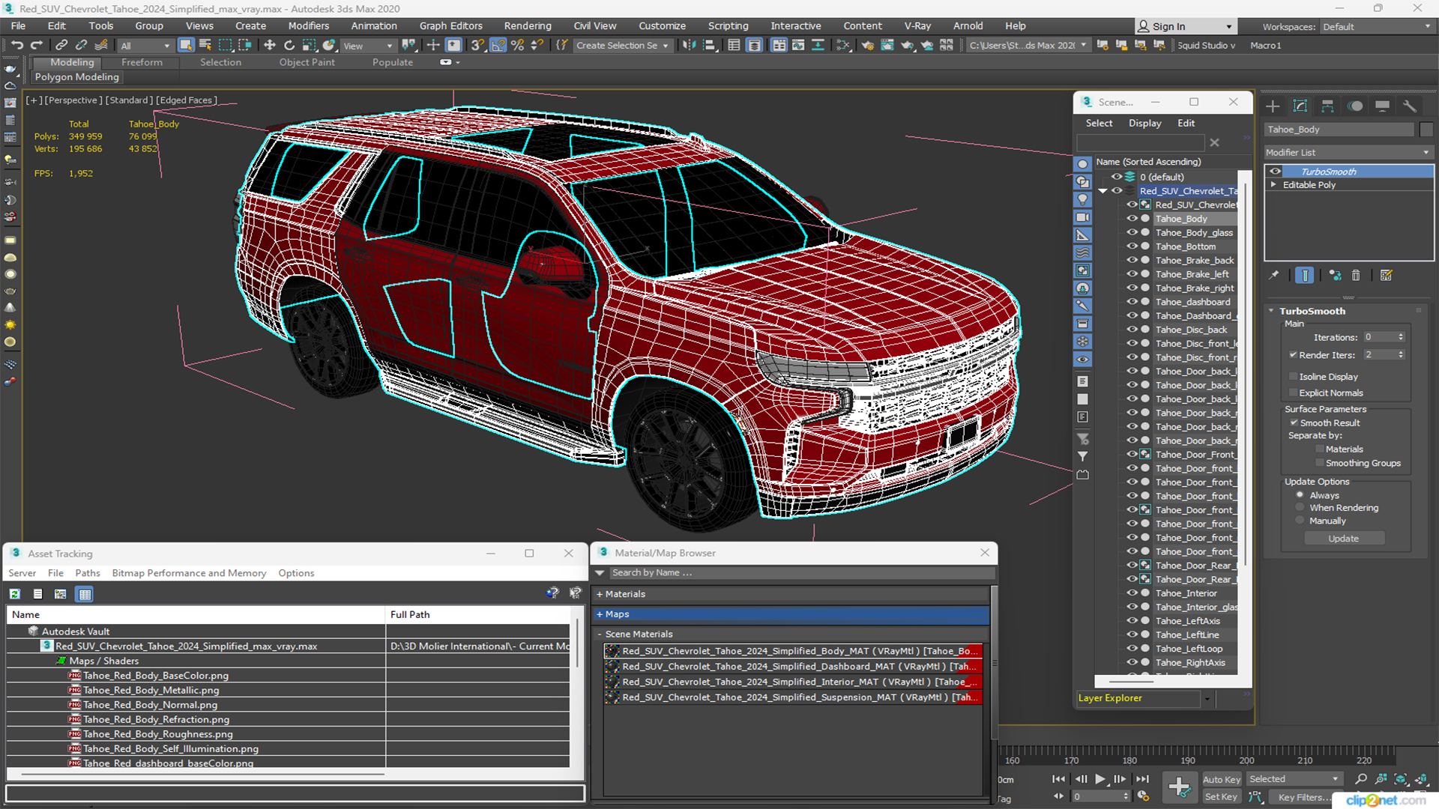Open the Graph Editors menu

click(x=450, y=25)
